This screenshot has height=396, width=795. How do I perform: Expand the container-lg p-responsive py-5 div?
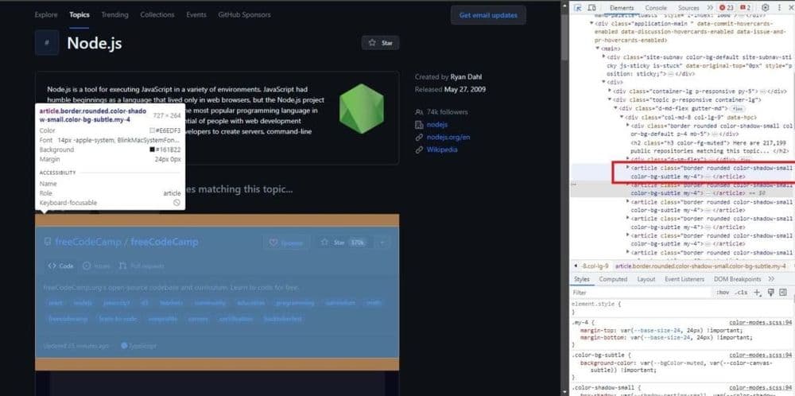tap(610, 91)
